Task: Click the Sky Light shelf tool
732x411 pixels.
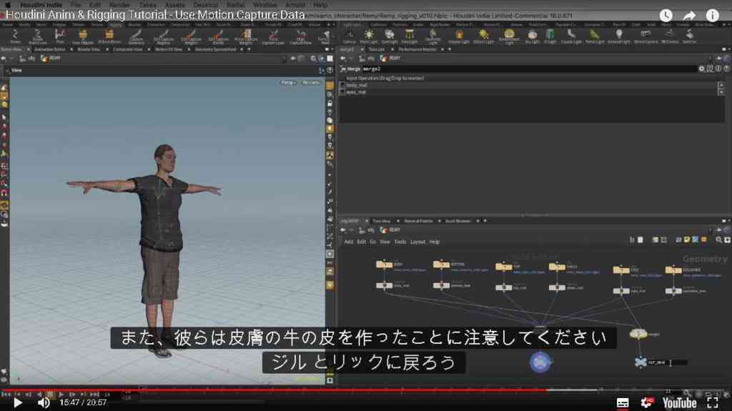Action: click(x=532, y=36)
